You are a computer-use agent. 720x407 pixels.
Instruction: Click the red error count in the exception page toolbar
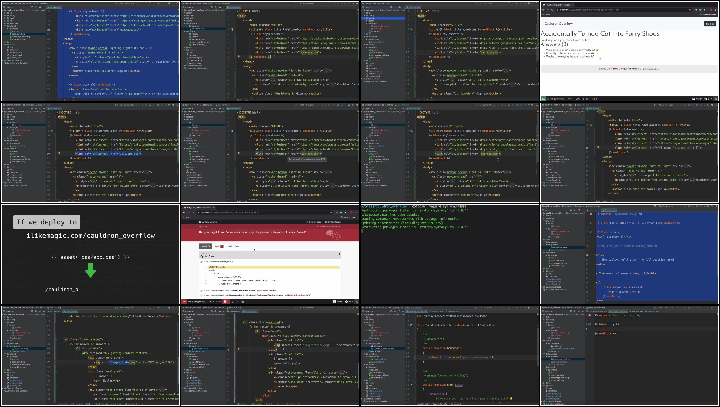(x=226, y=301)
